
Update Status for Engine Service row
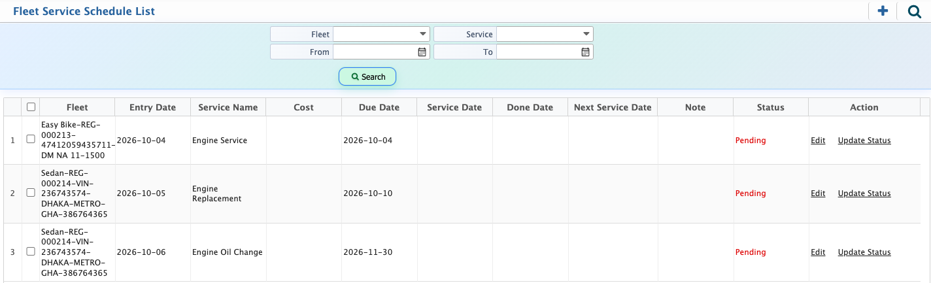[x=864, y=140]
